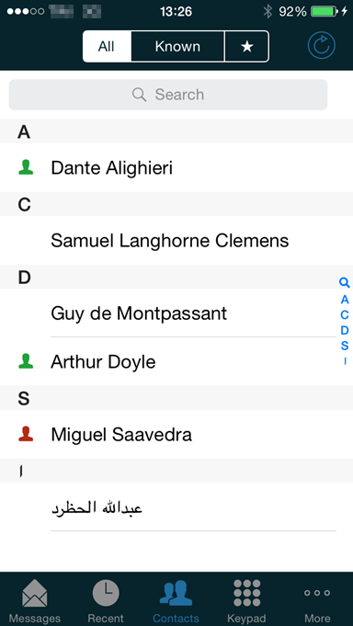
Task: Tap magnifier icon in the alphabet index
Action: [344, 283]
